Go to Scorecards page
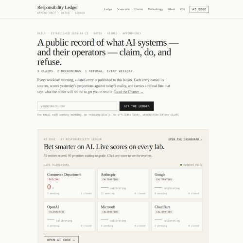The image size is (243, 243). click(123, 9)
